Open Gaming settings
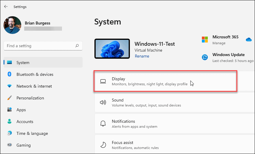The width and height of the screenshot is (255, 154). pos(43,145)
